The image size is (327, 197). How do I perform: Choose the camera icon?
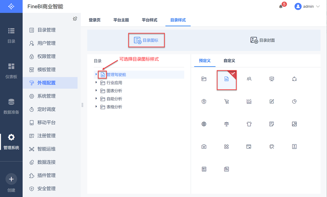tap(204, 147)
